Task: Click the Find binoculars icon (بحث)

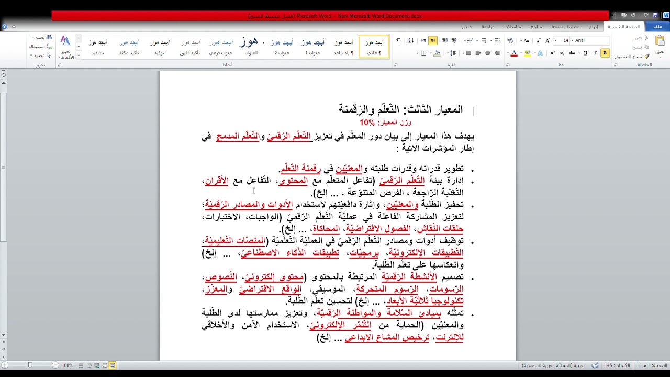Action: tap(49, 37)
